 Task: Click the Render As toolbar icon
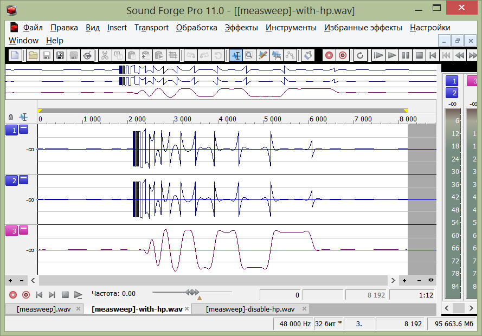click(x=74, y=56)
